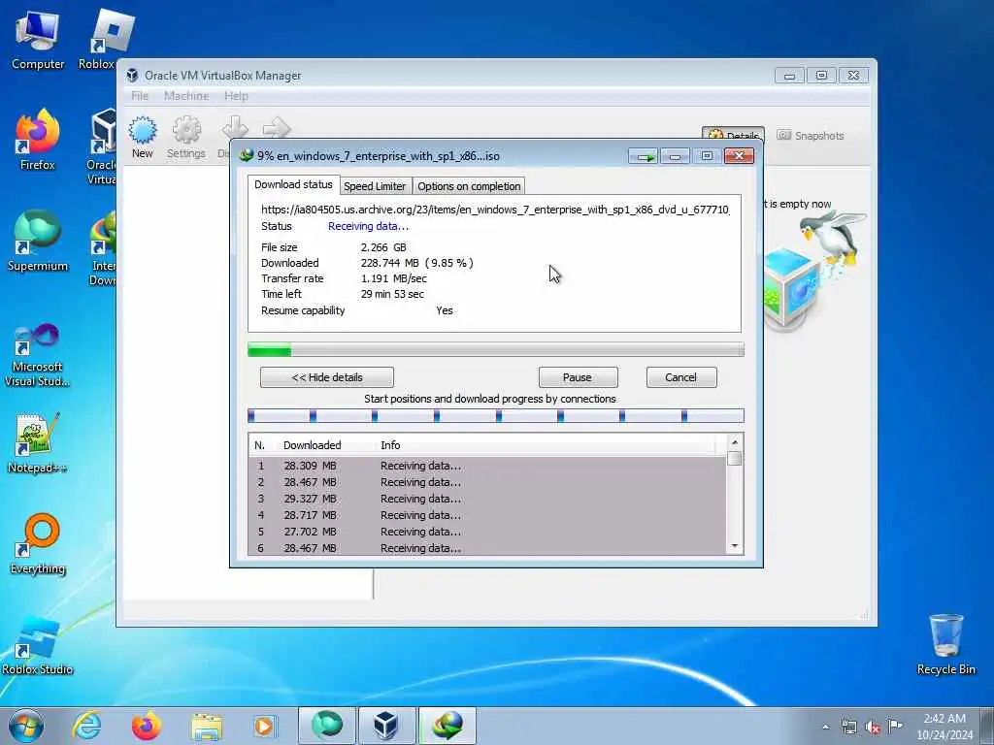The height and width of the screenshot is (745, 994).
Task: Select connection row 3 with 29.327 MB
Action: coord(487,499)
